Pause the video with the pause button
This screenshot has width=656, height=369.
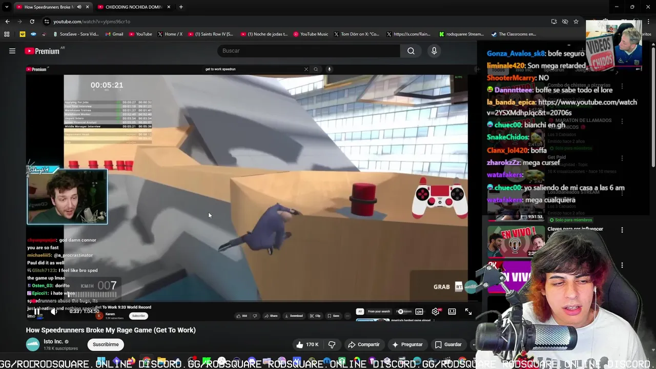click(x=37, y=311)
